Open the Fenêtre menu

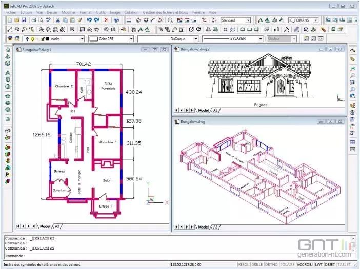198,12
